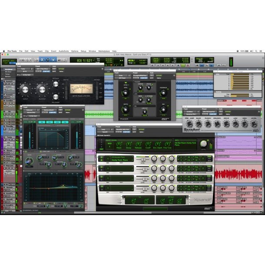Select the Selector tool
The width and height of the screenshot is (265, 265).
(x=48, y=60)
